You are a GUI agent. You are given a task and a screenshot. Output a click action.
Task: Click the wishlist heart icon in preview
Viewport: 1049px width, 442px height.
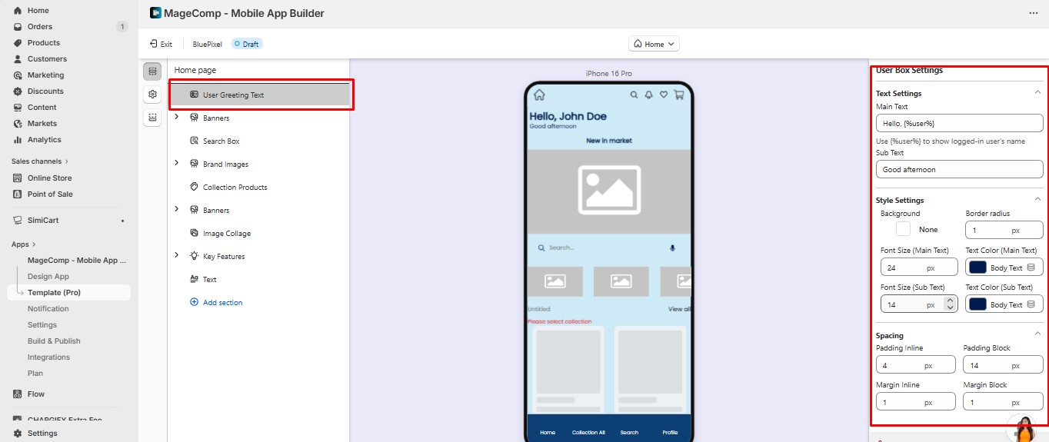coord(664,95)
